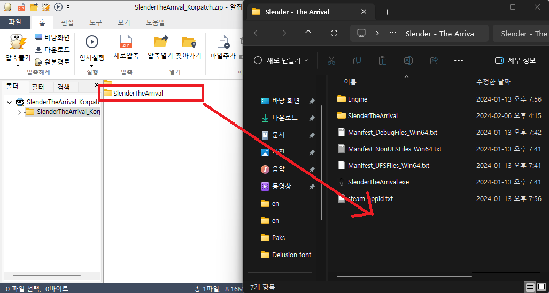Click the parent folder icon in ALZip list

(x=108, y=84)
